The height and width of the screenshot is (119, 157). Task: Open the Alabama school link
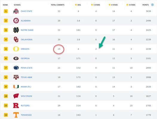pyautogui.click(x=26, y=21)
